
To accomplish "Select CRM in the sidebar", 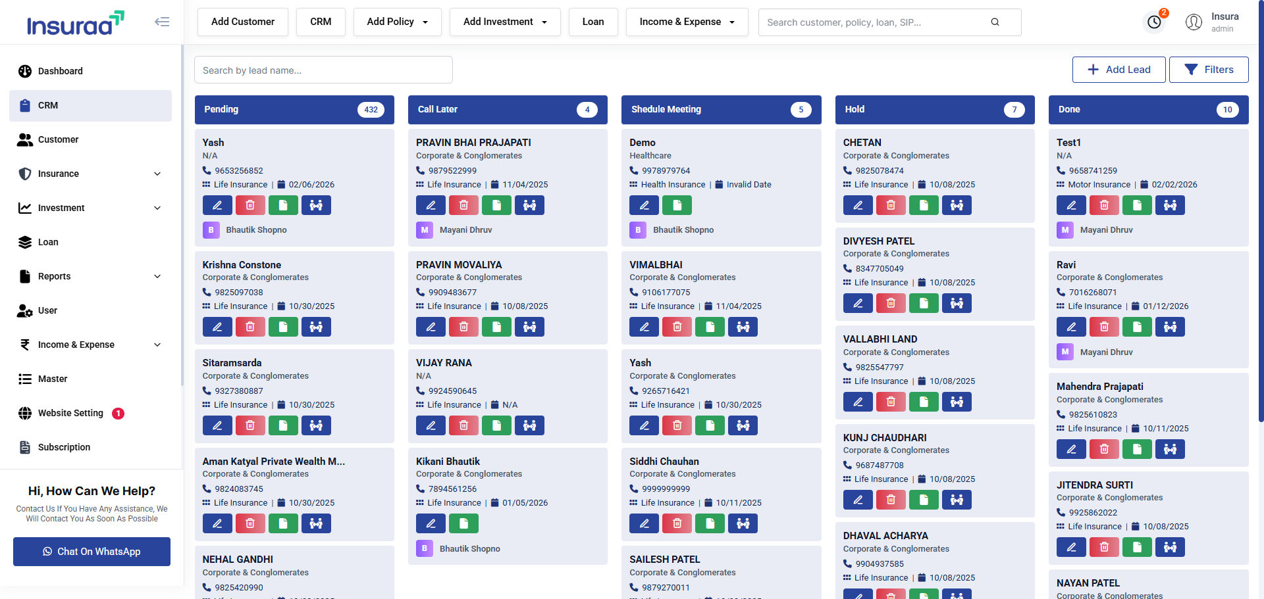I will tap(90, 105).
